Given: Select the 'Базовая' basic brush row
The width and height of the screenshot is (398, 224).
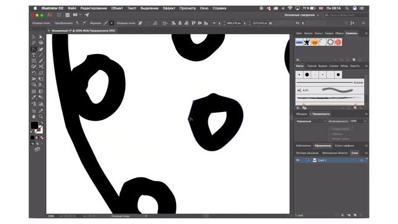Looking at the screenshot, I should (330, 83).
